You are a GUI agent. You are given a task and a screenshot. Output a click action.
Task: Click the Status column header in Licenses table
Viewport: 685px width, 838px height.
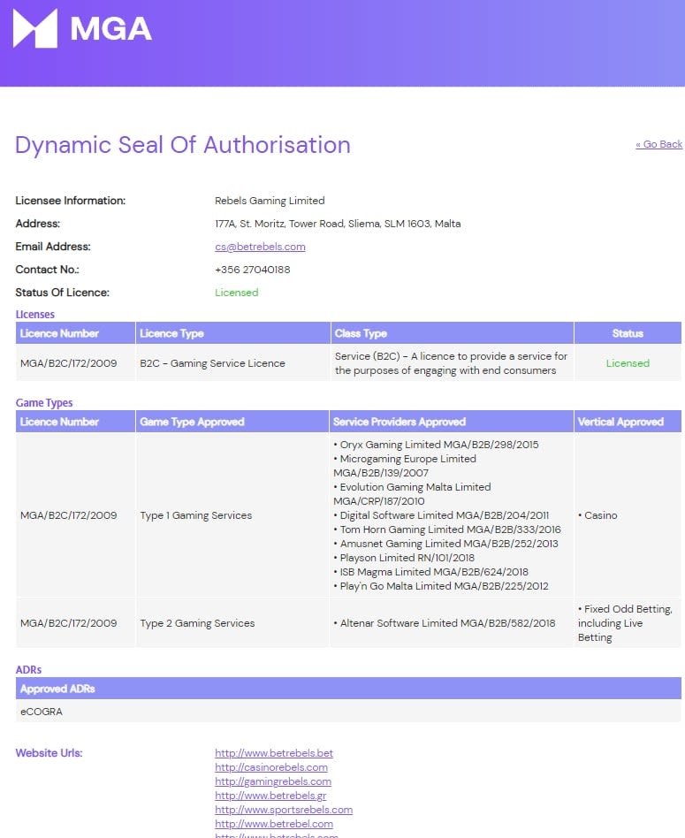point(628,333)
